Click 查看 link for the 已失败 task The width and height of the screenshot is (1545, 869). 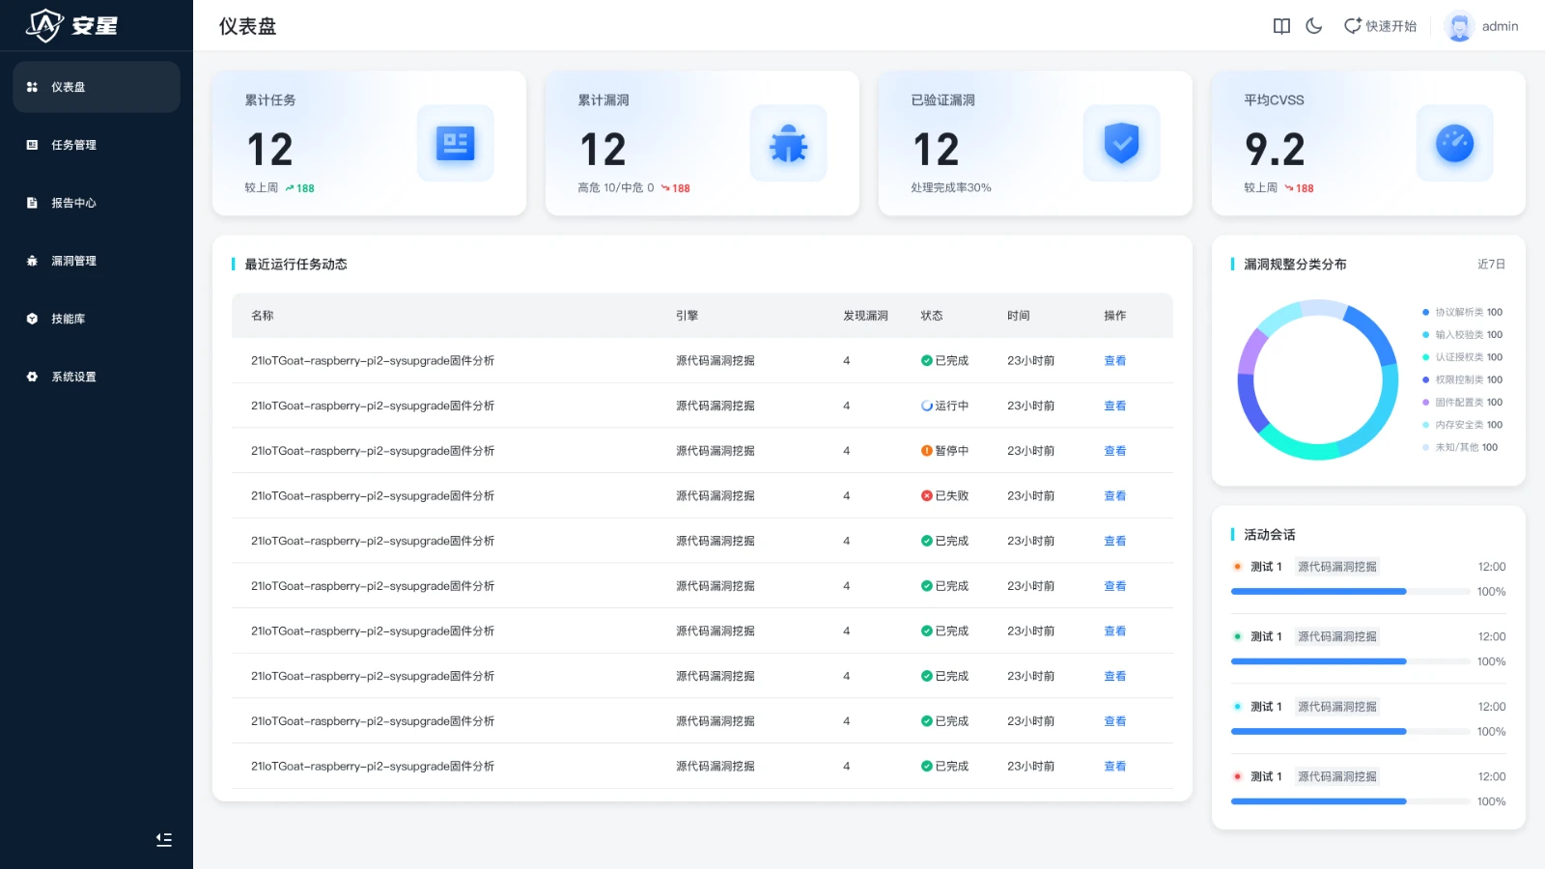1114,496
